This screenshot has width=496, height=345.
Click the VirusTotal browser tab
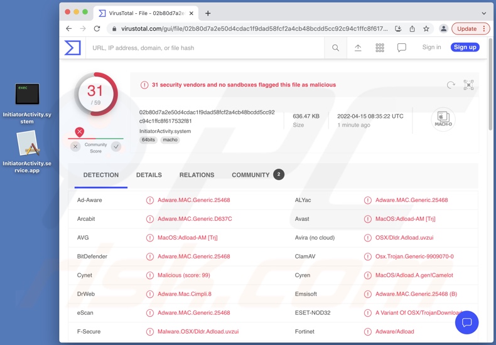(x=146, y=13)
